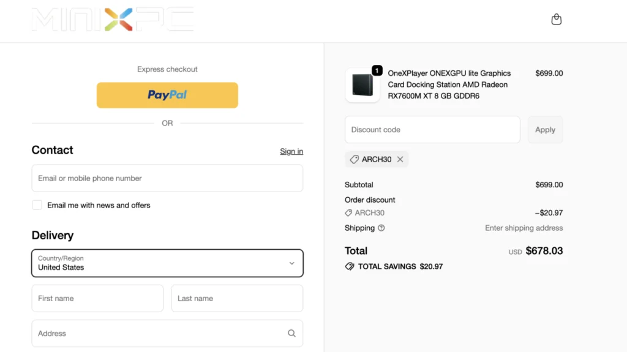Apply the discount code
This screenshot has height=352, width=627.
click(545, 130)
